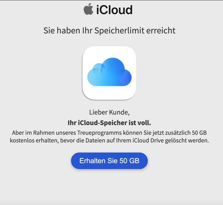
Task: Click the 'Erhalten Sie 50 GB' button
Action: coord(109,161)
